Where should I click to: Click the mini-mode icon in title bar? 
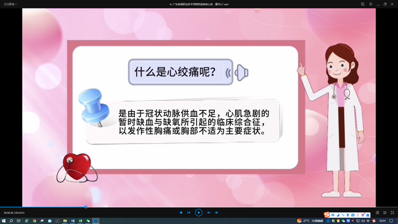(363, 4)
